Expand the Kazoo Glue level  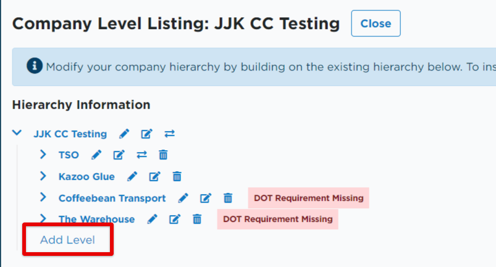pyautogui.click(x=43, y=176)
